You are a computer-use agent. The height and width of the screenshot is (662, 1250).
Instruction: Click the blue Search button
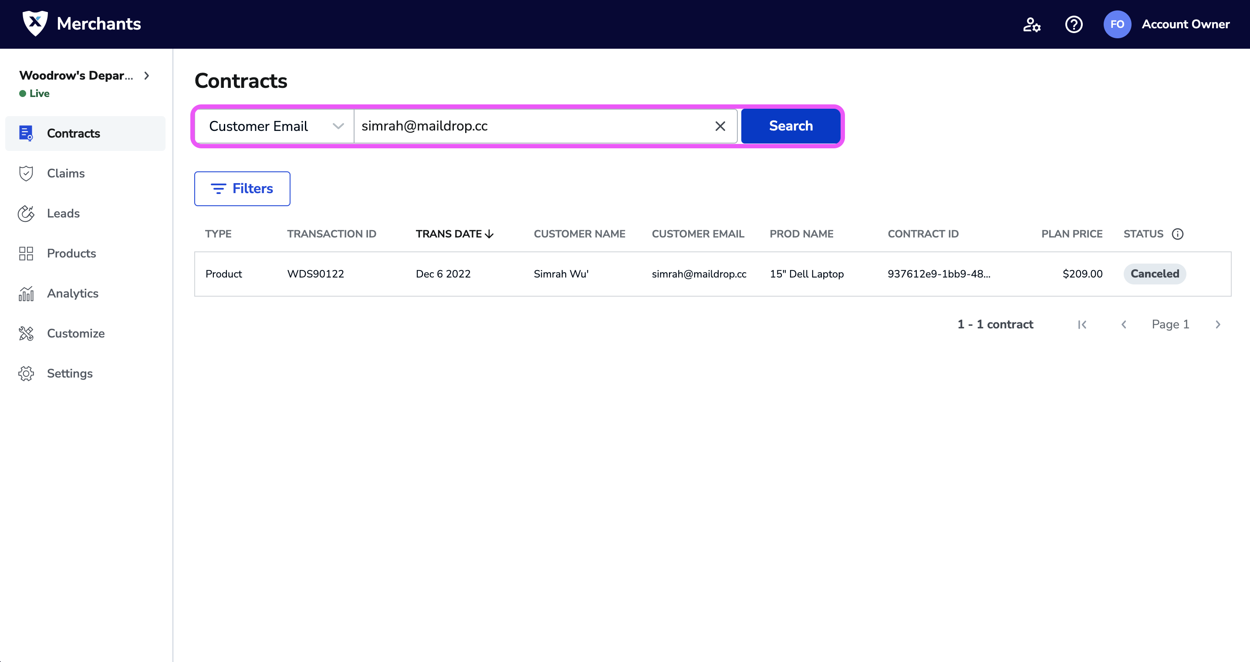pyautogui.click(x=791, y=127)
